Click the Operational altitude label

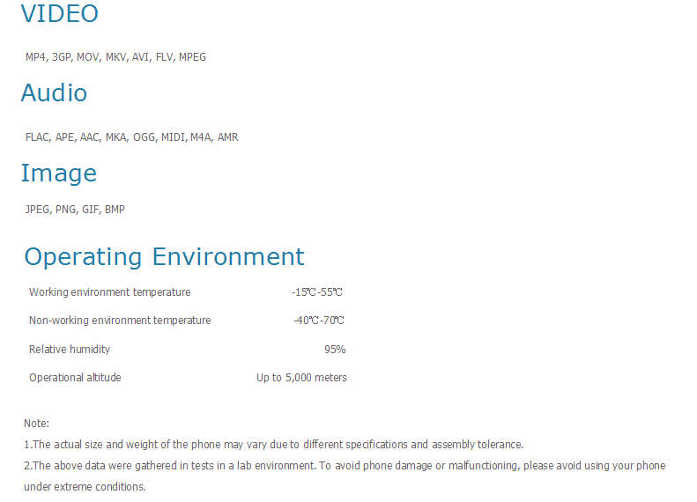click(x=75, y=378)
